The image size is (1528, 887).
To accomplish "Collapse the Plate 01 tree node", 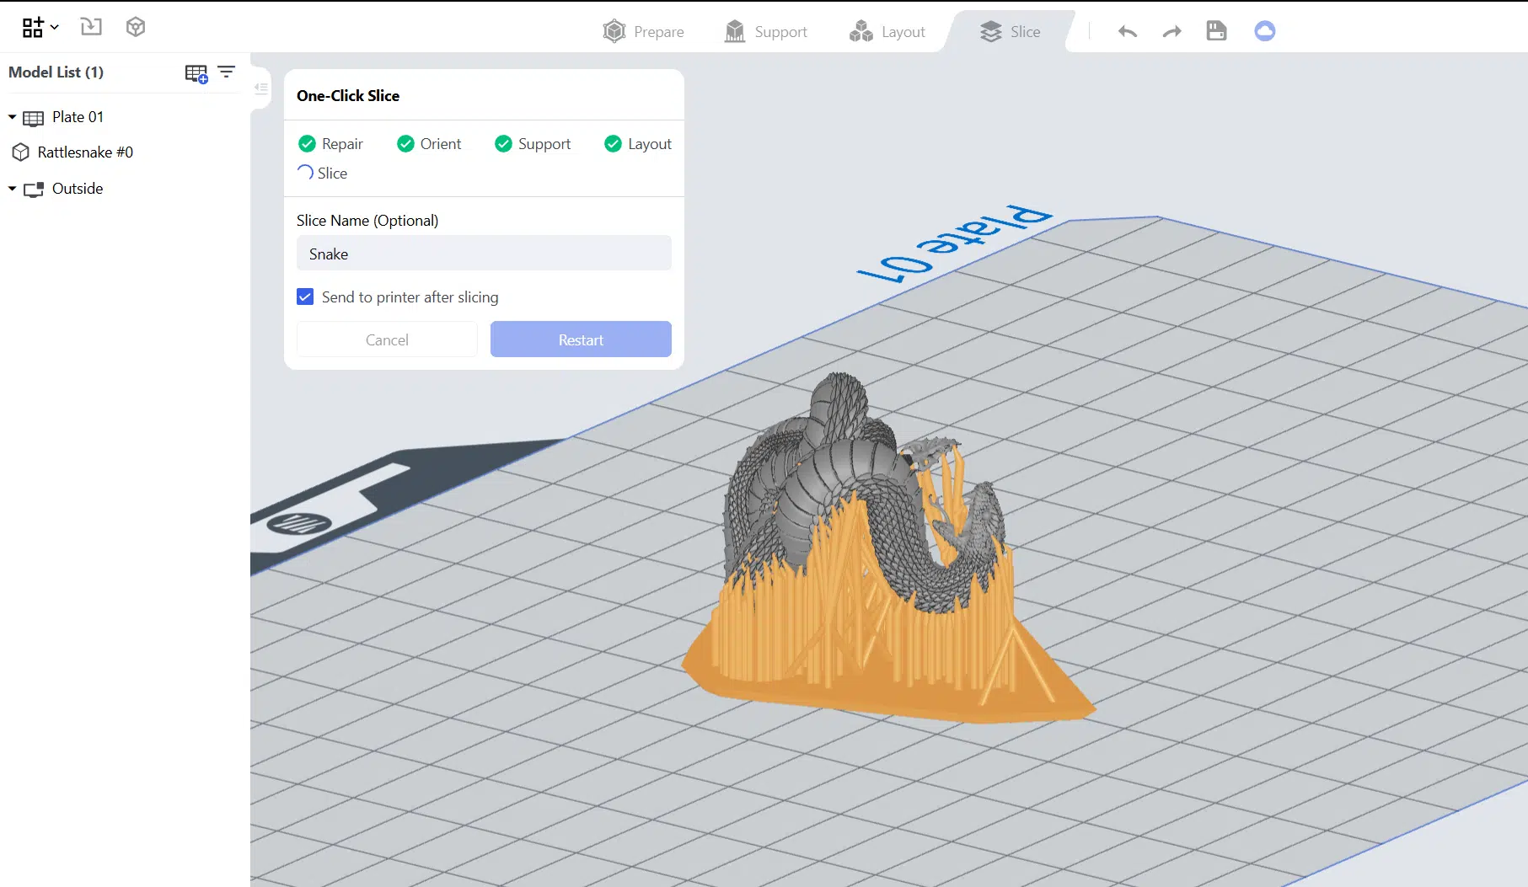I will [13, 117].
